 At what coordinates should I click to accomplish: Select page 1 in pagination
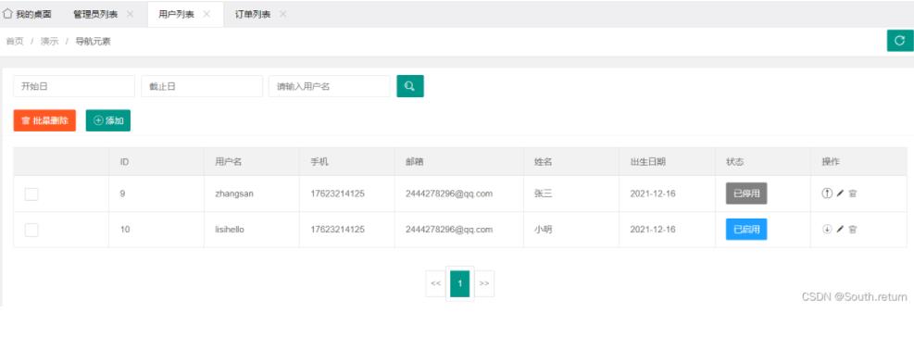[x=460, y=283]
